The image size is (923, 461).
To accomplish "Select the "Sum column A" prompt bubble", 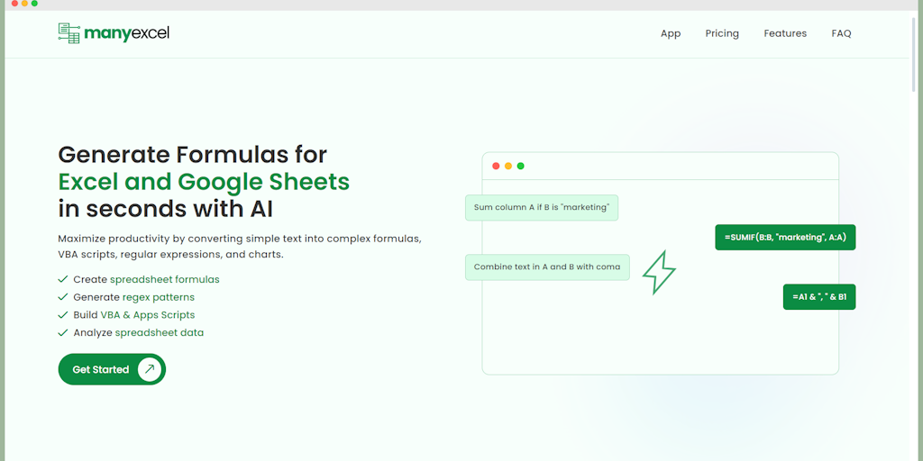I will 542,207.
